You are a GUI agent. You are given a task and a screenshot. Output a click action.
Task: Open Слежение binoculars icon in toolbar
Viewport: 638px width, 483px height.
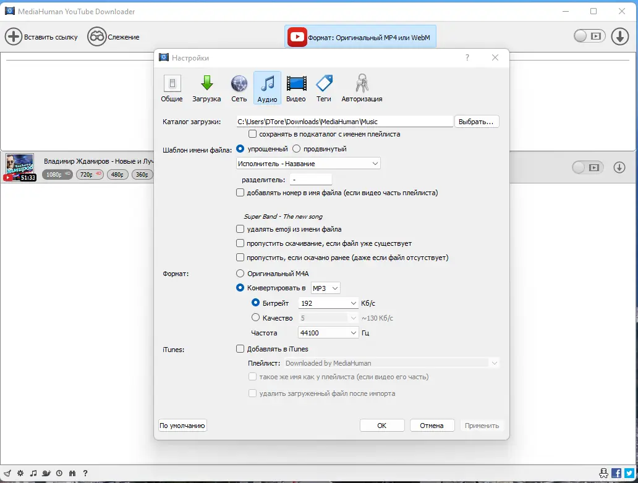coord(97,36)
